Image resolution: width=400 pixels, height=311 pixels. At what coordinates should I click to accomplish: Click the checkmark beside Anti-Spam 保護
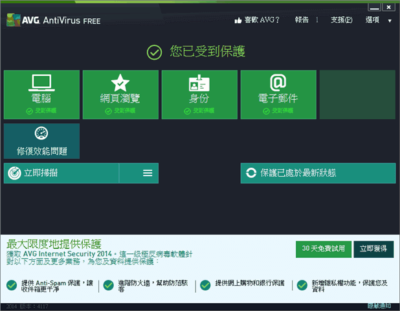(x=12, y=285)
